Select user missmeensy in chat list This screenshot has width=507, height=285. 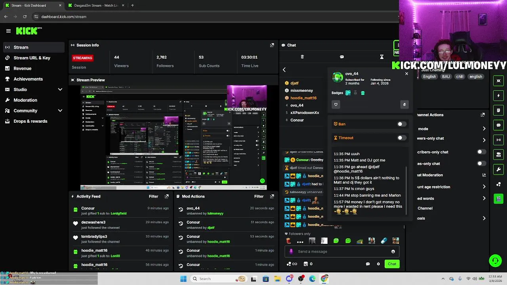301,91
